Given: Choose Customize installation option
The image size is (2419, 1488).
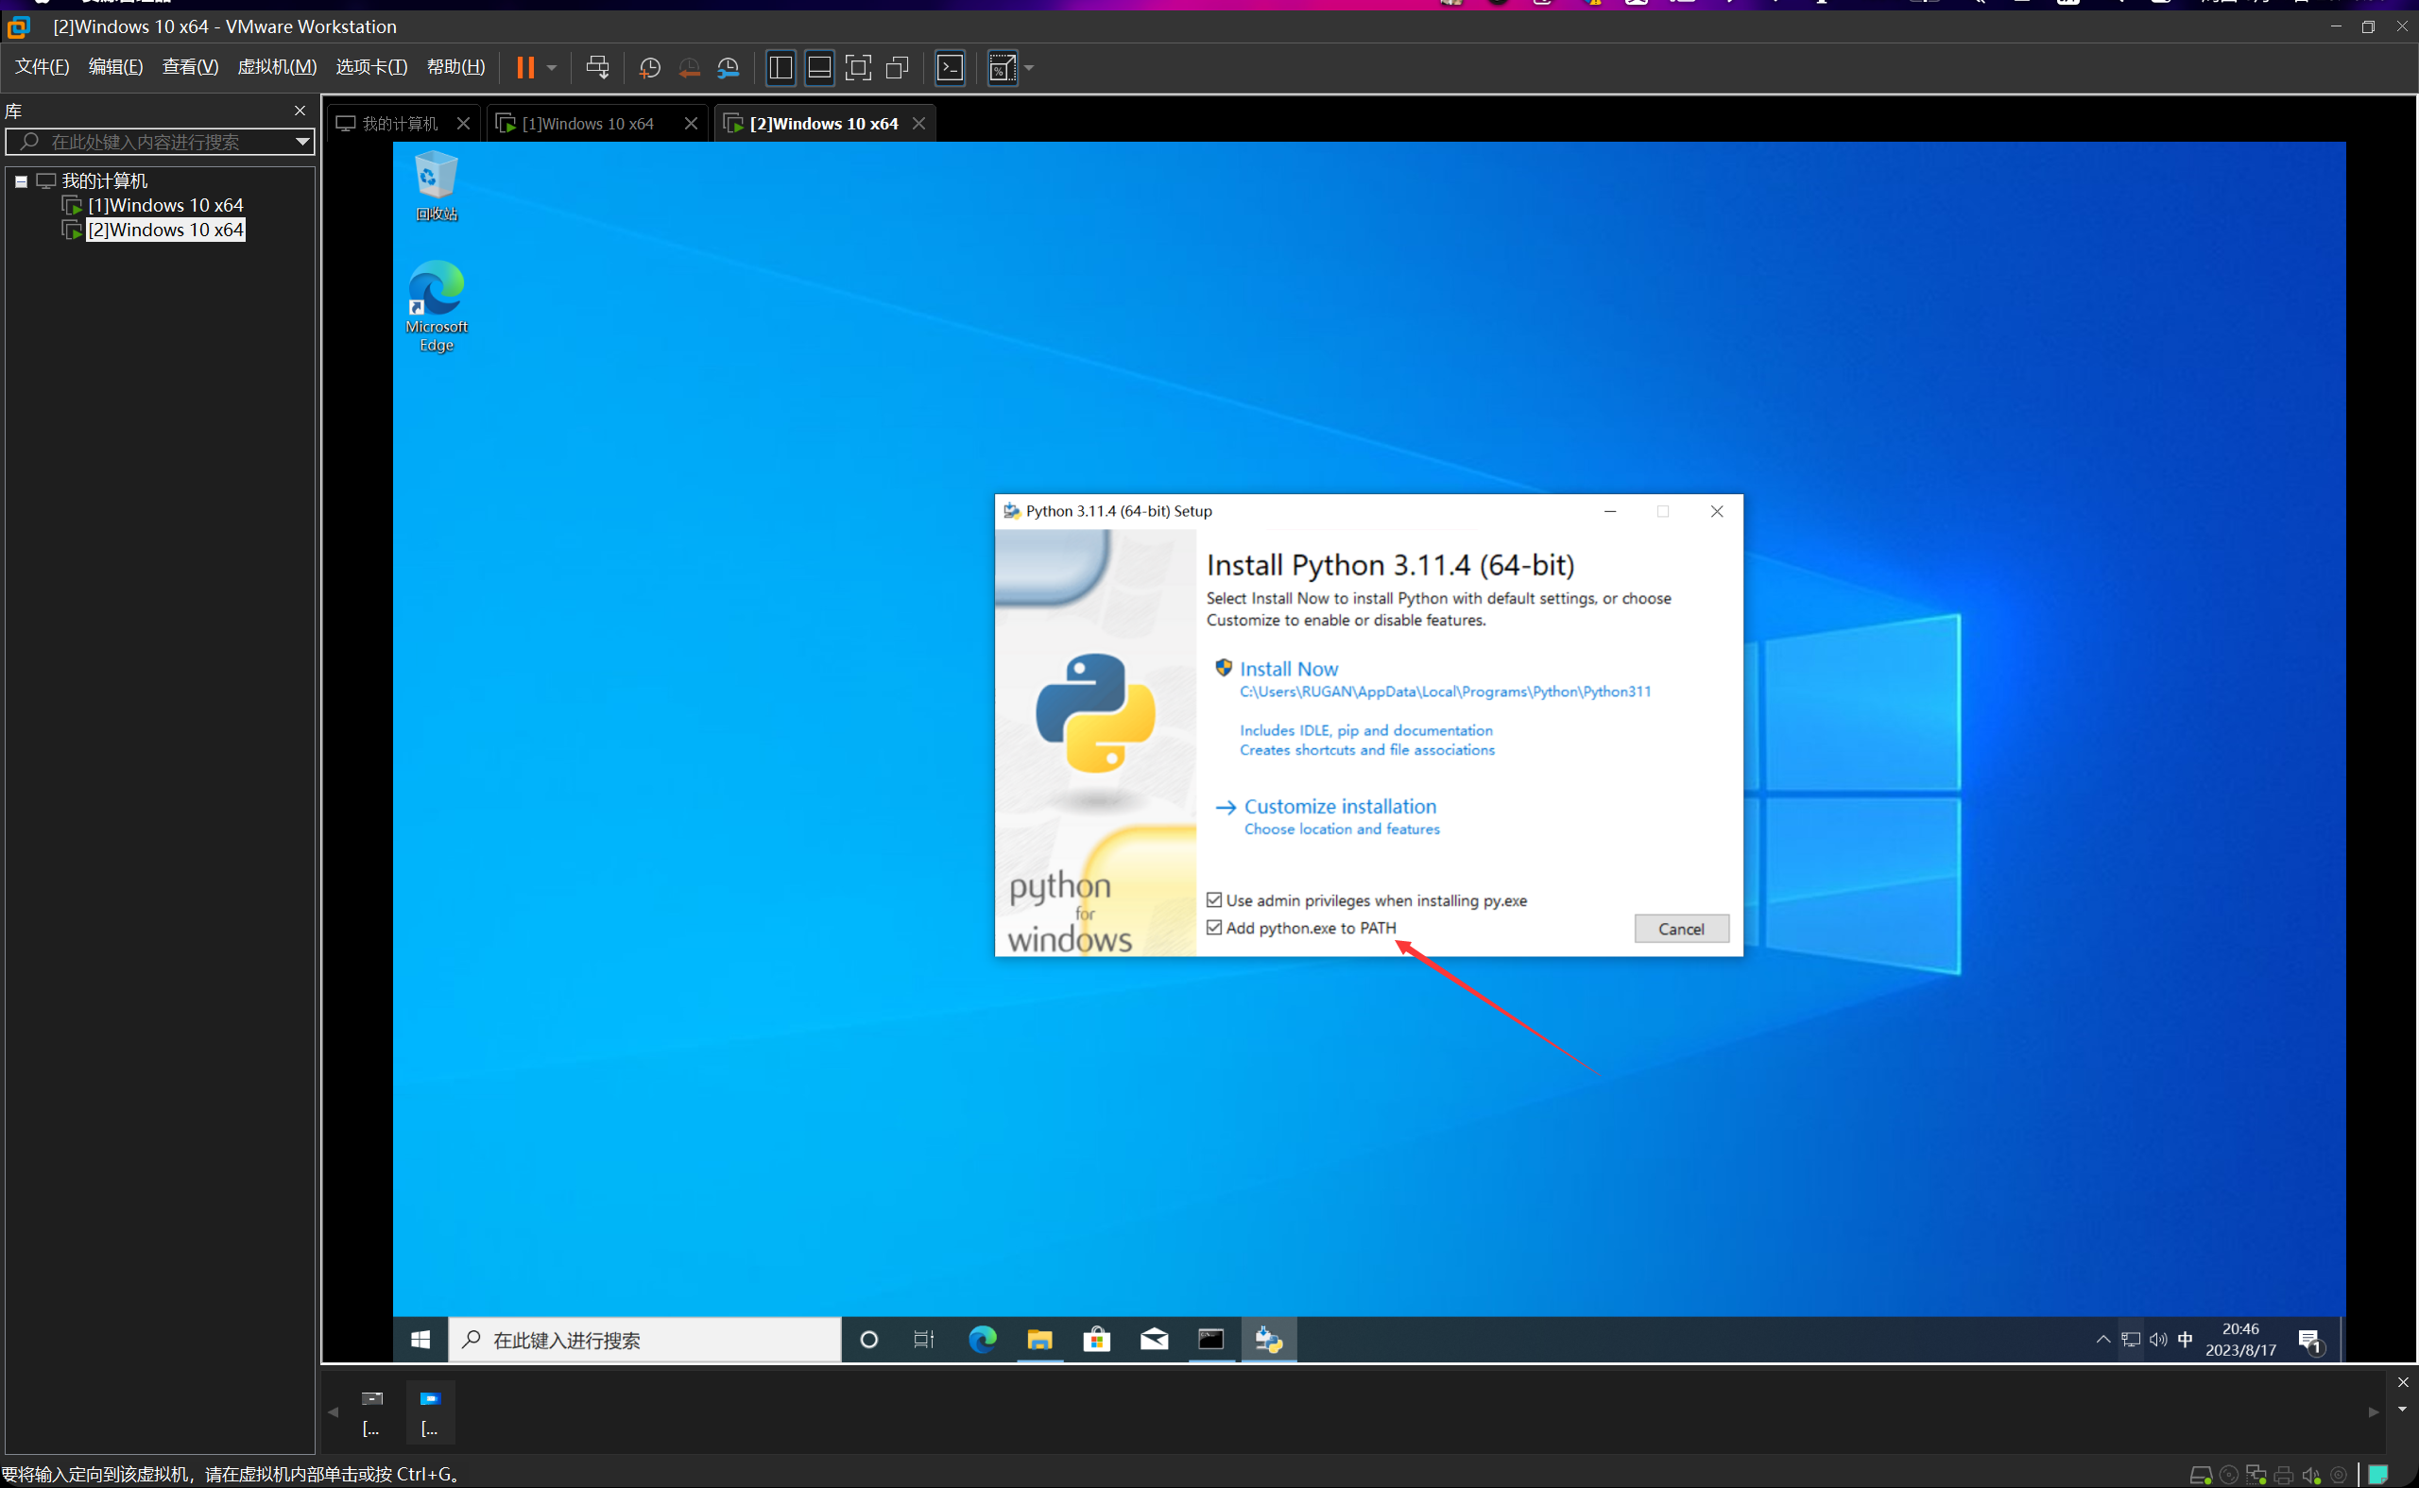Looking at the screenshot, I should [x=1339, y=806].
